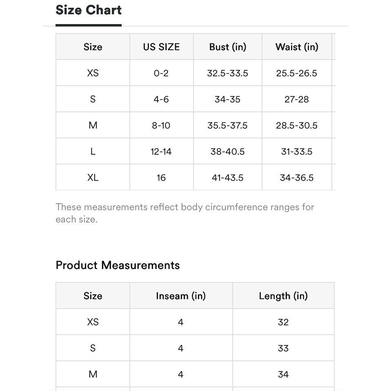Click the 35.5-37.5 bust measurement cell
This screenshot has width=391, height=391.
click(228, 125)
